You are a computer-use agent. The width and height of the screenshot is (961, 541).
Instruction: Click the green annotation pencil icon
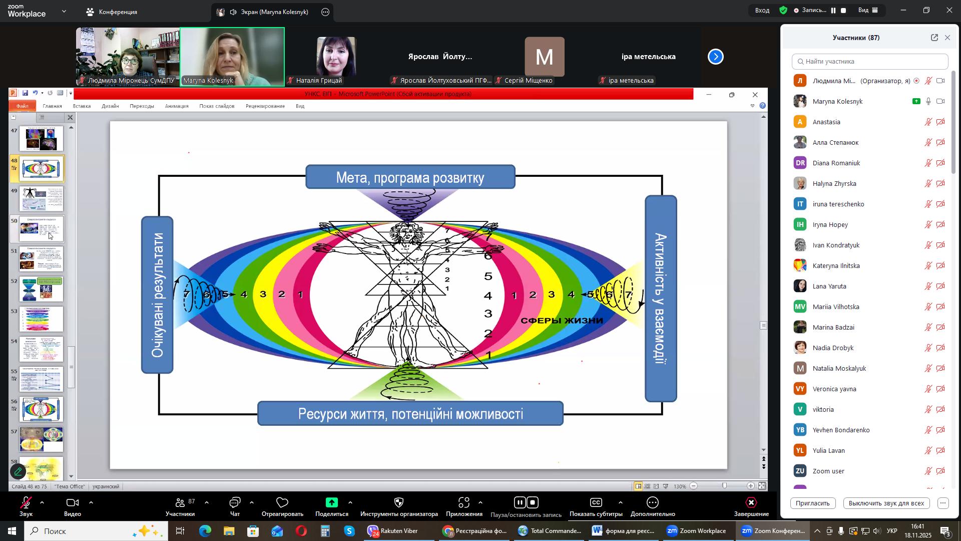coord(19,472)
